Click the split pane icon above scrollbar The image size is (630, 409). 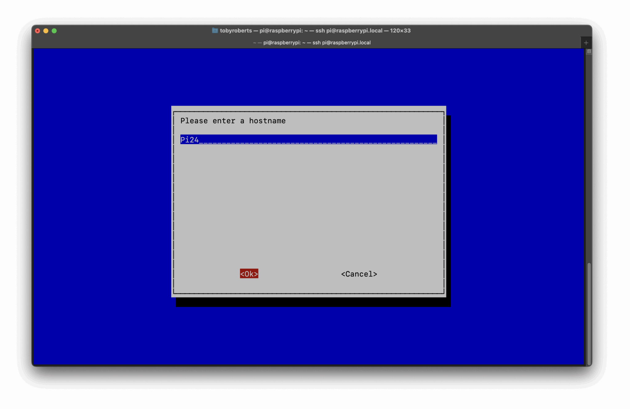tap(589, 51)
